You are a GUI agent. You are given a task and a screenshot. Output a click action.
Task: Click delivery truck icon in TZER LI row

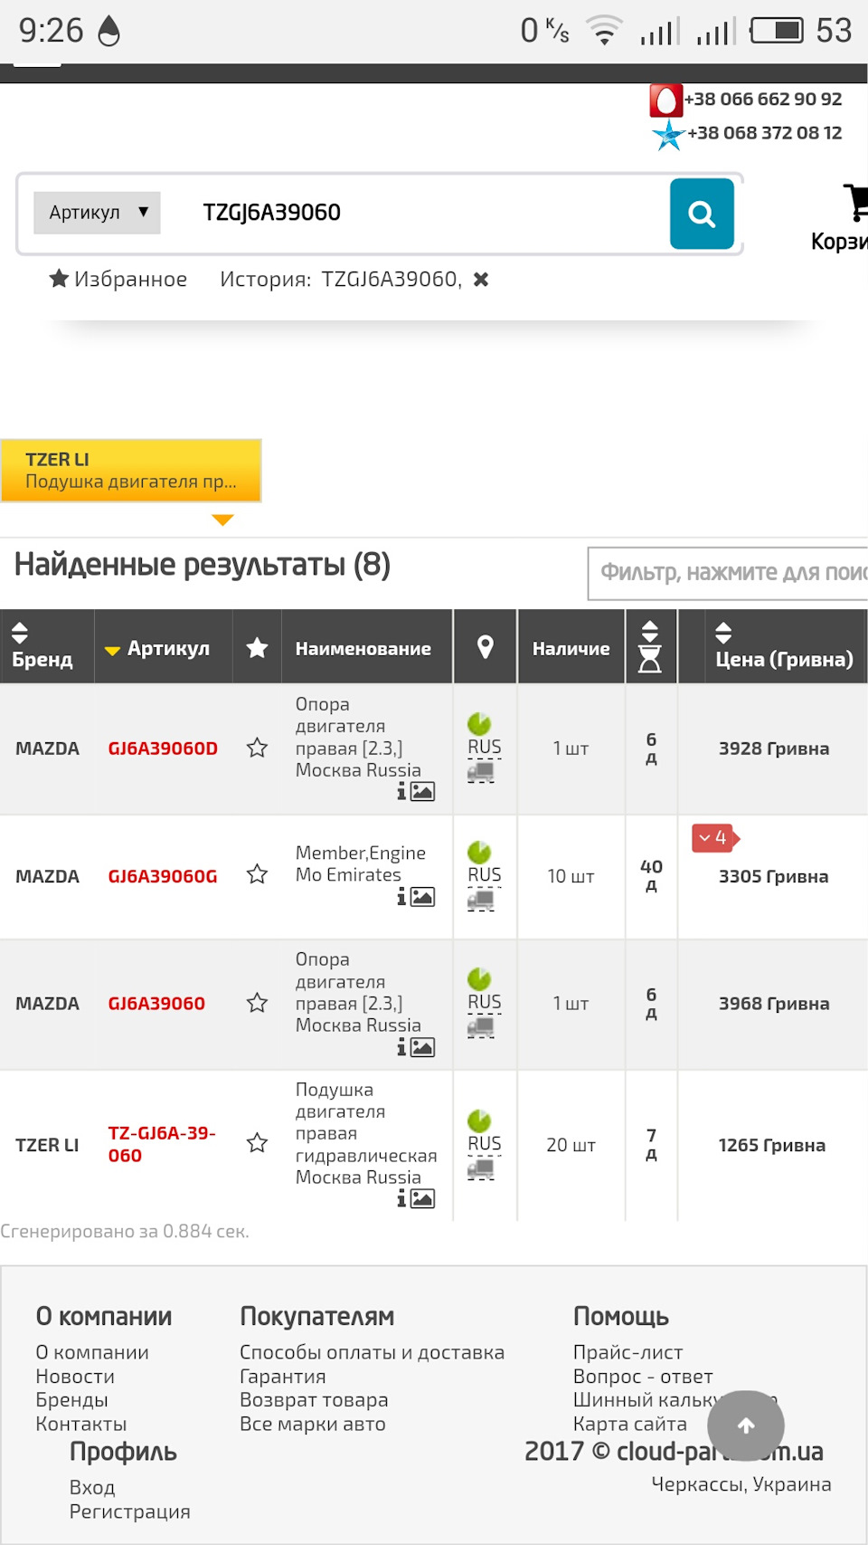(481, 1169)
